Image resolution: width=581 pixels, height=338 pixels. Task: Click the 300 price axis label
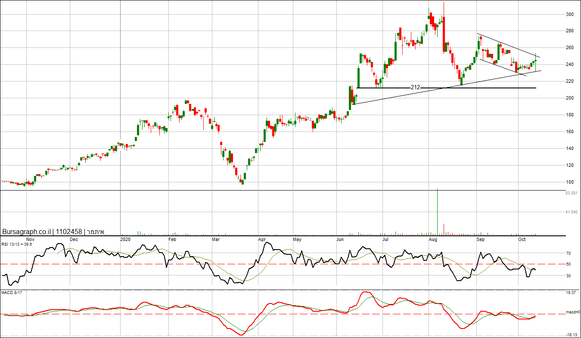point(569,14)
